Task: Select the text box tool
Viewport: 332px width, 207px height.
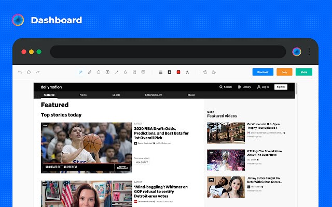Action: click(107, 72)
